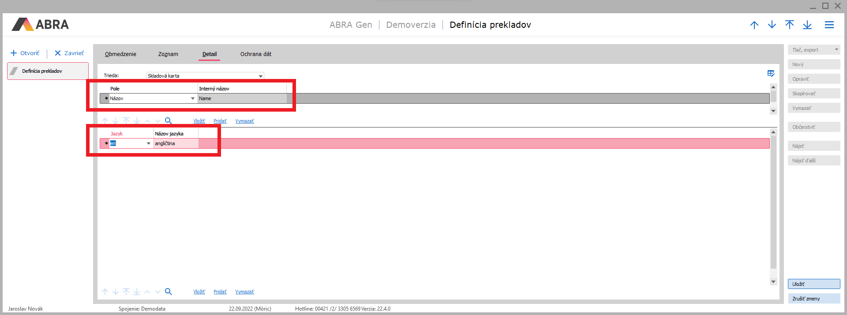
Task: Click the hamburger menu icon in header
Action: tap(829, 25)
